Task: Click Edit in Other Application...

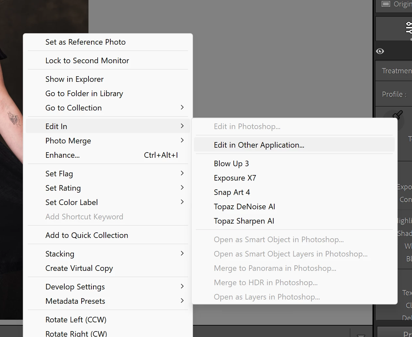Action: pos(294,145)
